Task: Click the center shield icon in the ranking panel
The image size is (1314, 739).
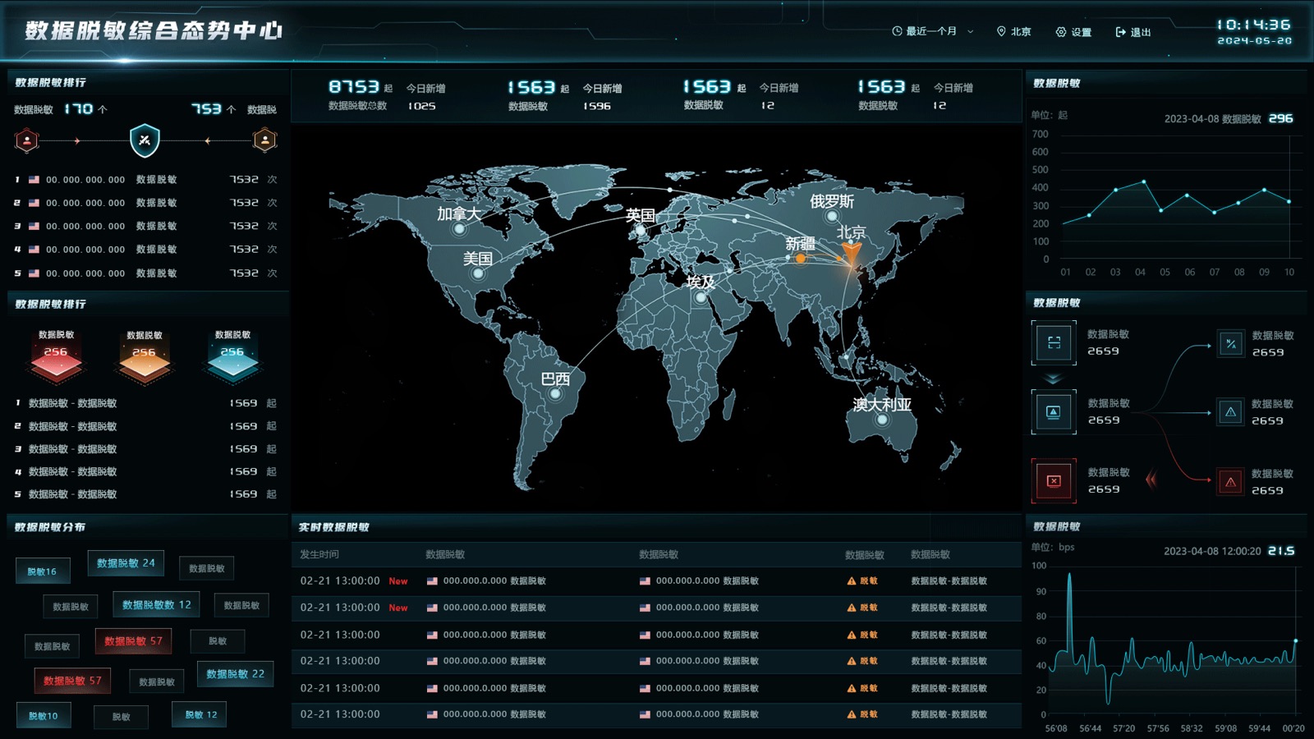Action: [x=145, y=140]
